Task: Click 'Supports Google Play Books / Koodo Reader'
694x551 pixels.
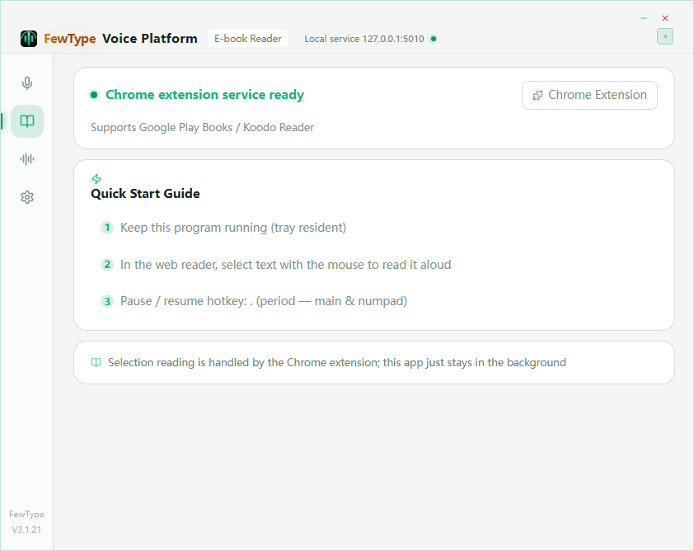Action: point(202,128)
